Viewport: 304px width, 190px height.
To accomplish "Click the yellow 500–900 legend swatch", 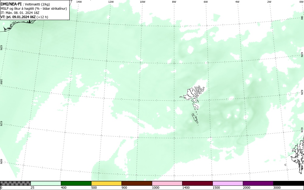I will [106, 183].
